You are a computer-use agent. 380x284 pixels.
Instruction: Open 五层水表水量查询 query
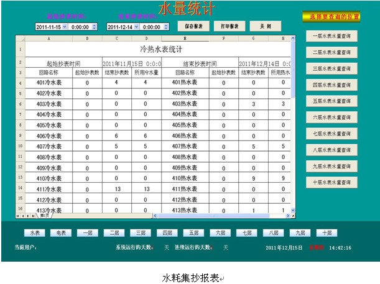[331, 101]
